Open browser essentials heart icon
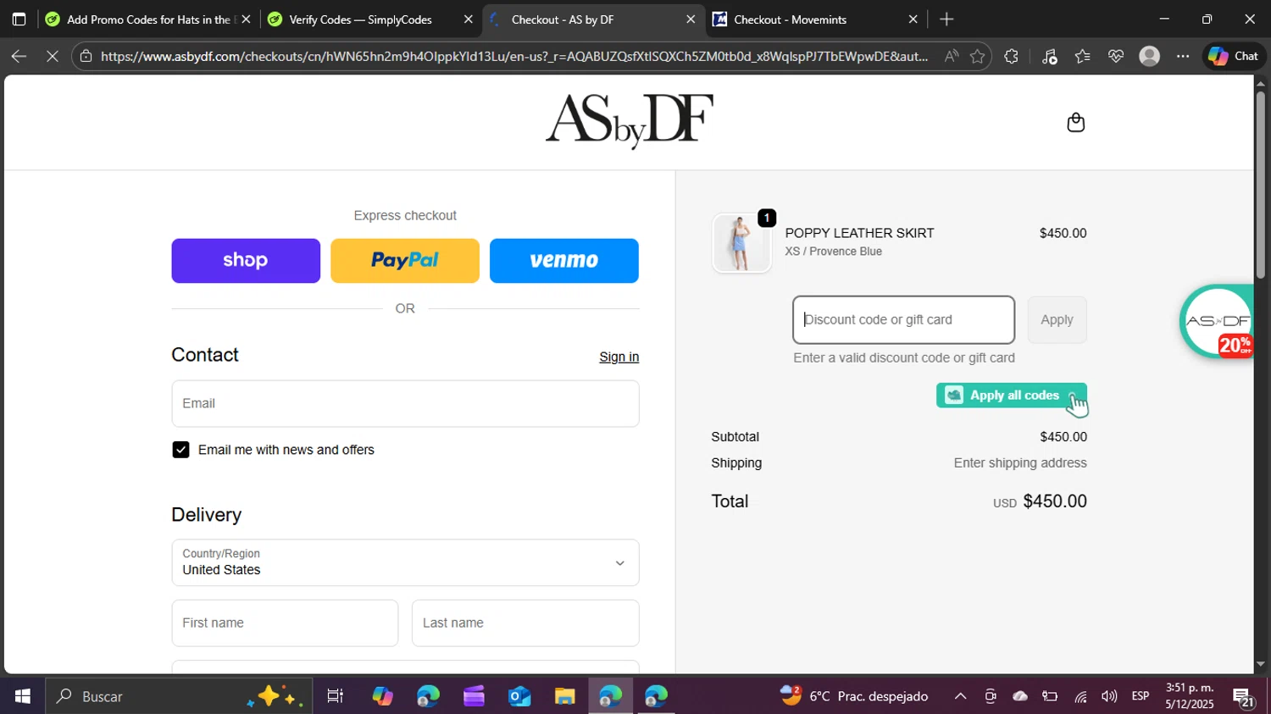 coord(1115,56)
